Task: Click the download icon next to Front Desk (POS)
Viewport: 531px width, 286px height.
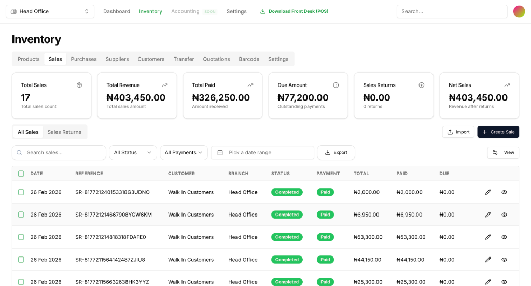Action: pyautogui.click(x=262, y=11)
